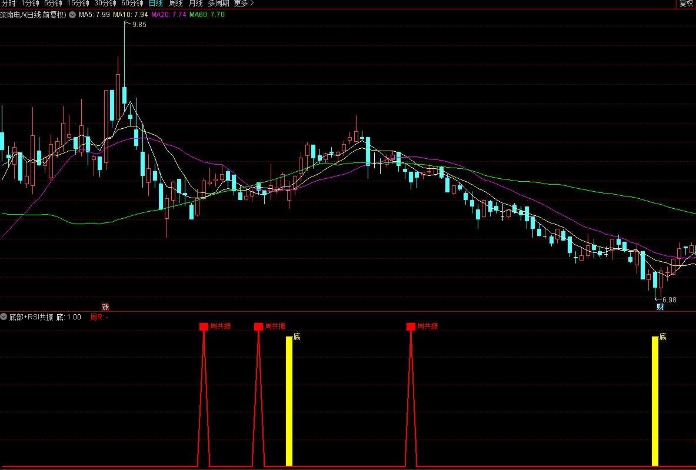Viewport: 696px width, 470px height.
Task: Select the 60分钟 period tab
Action: coord(132,4)
